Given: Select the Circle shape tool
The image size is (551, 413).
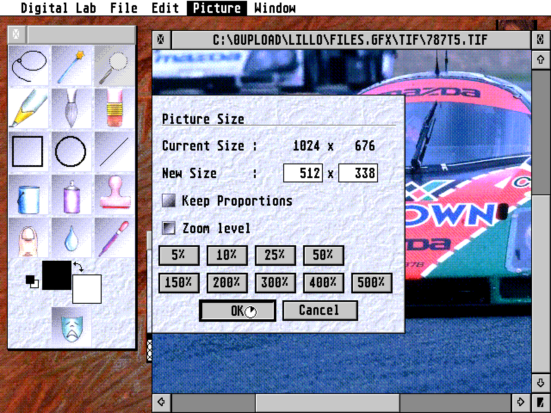Looking at the screenshot, I should [71, 151].
